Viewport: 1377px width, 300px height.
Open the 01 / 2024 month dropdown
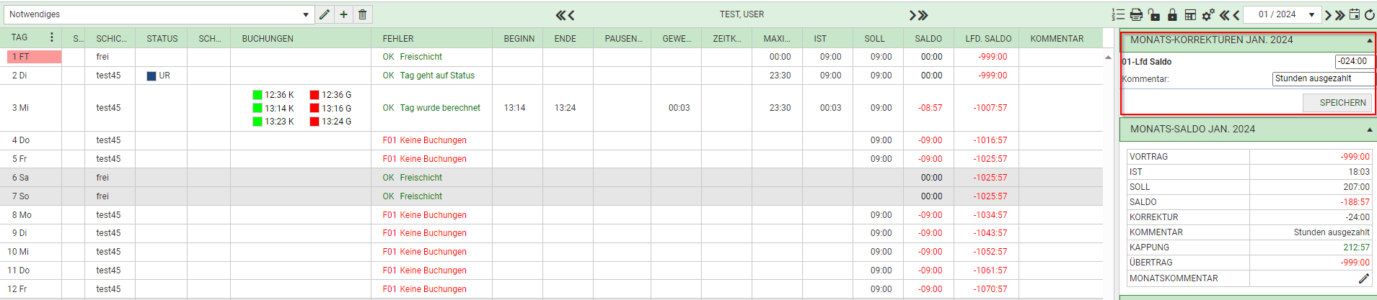click(x=1311, y=14)
